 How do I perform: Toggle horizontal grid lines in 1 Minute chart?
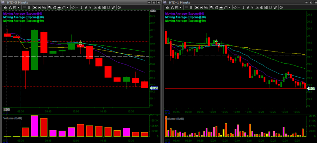point(186,7)
